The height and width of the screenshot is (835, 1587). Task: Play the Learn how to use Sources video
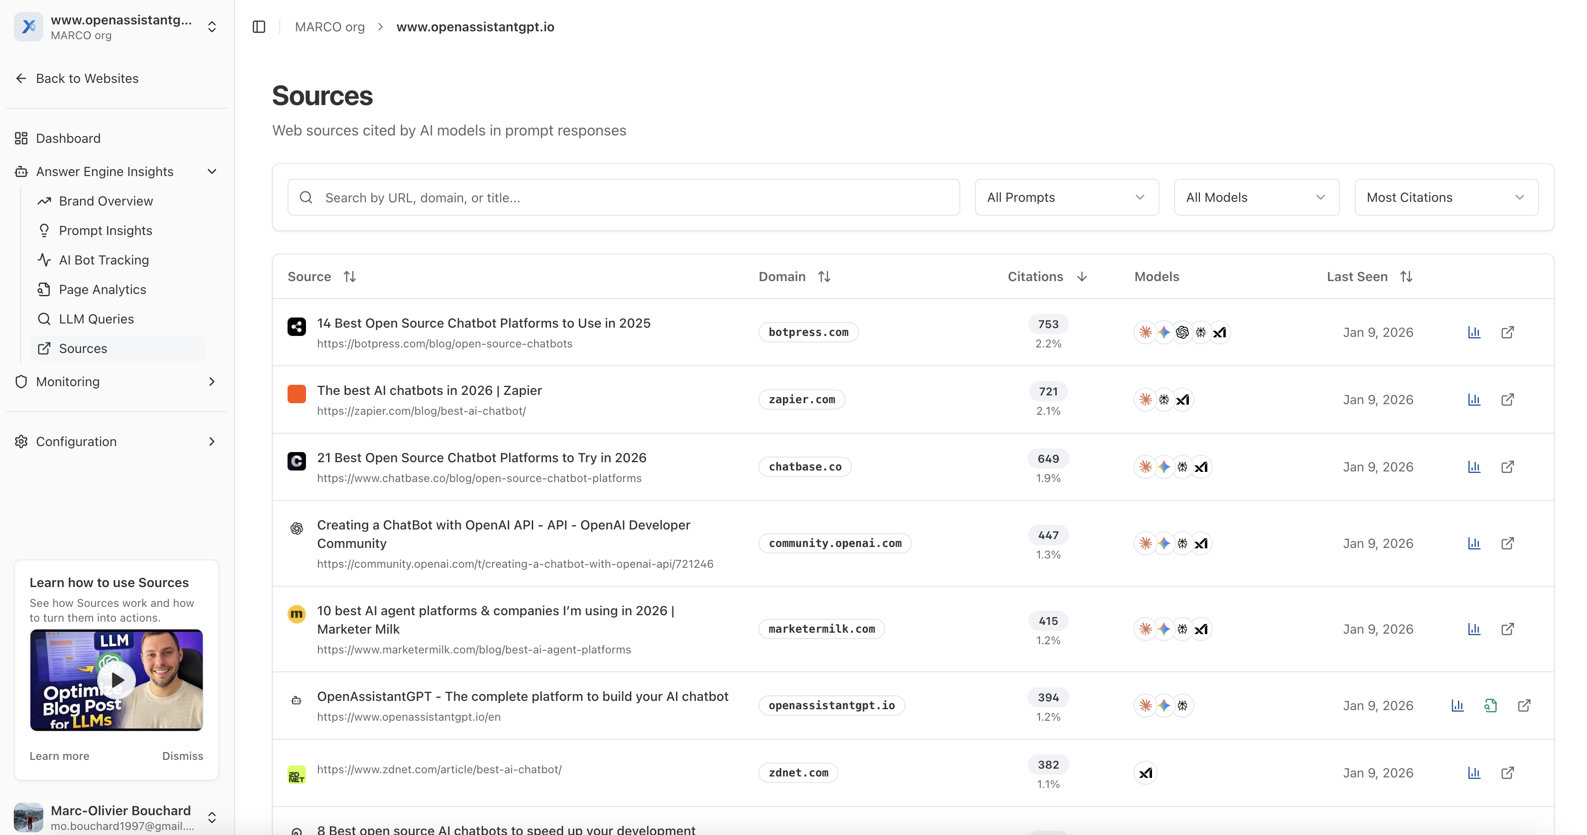117,680
